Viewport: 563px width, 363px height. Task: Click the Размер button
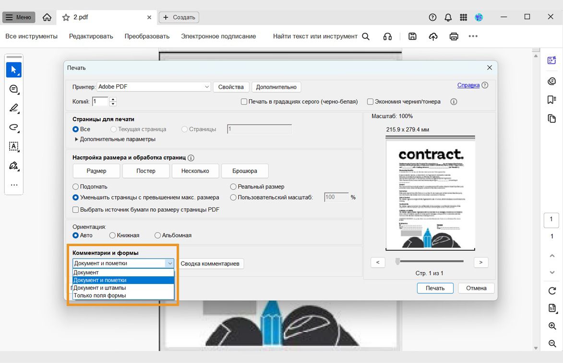(96, 171)
